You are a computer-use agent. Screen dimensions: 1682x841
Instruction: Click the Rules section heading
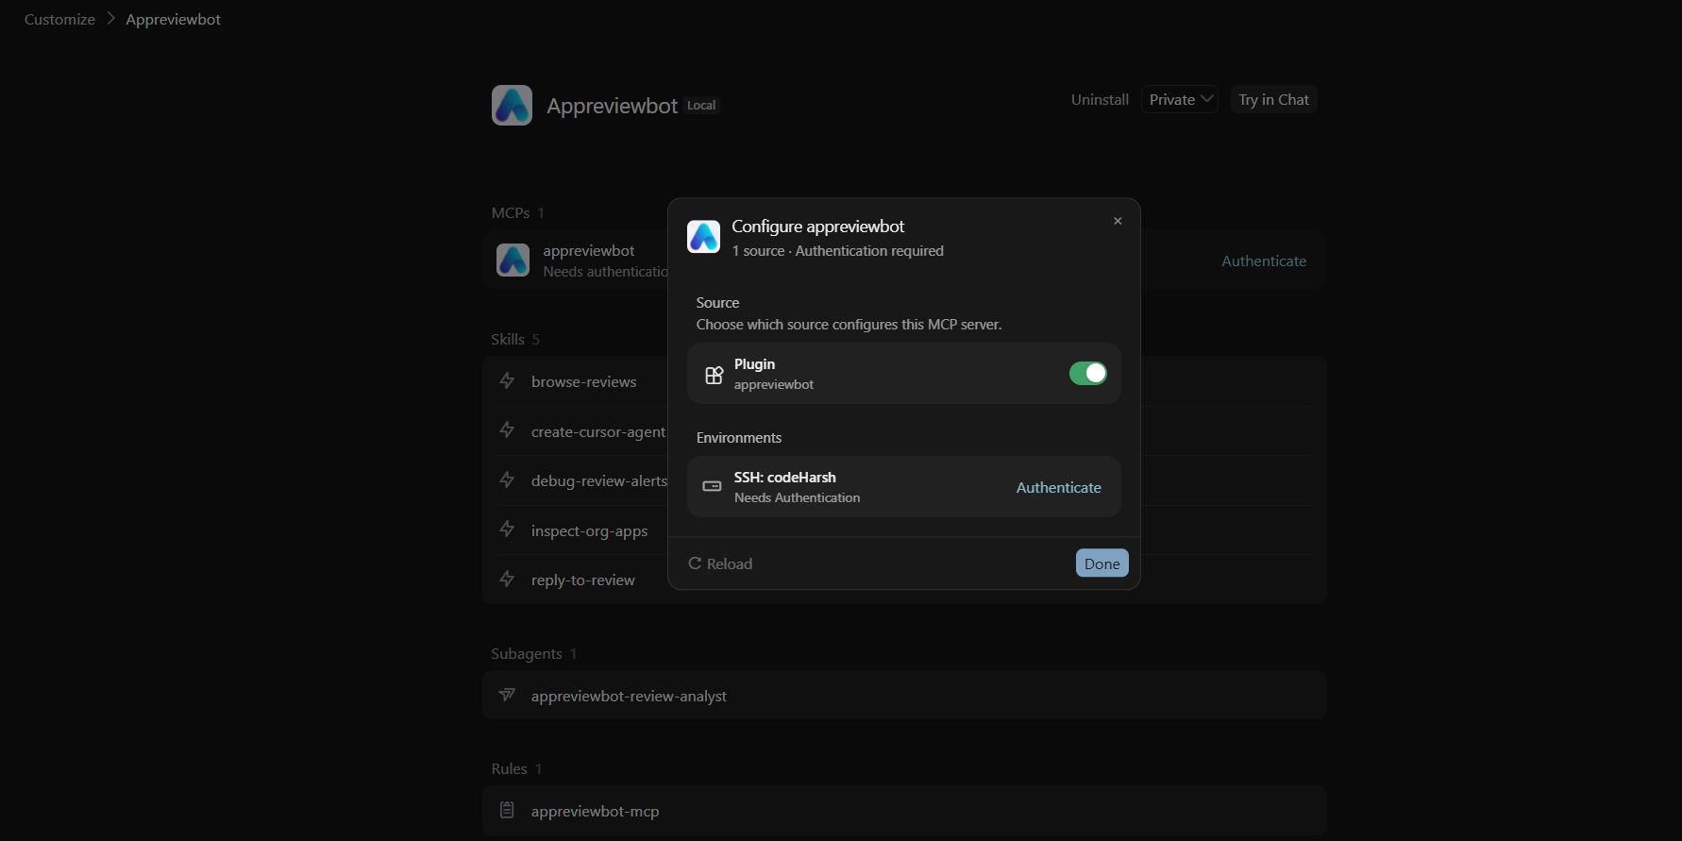pos(509,768)
